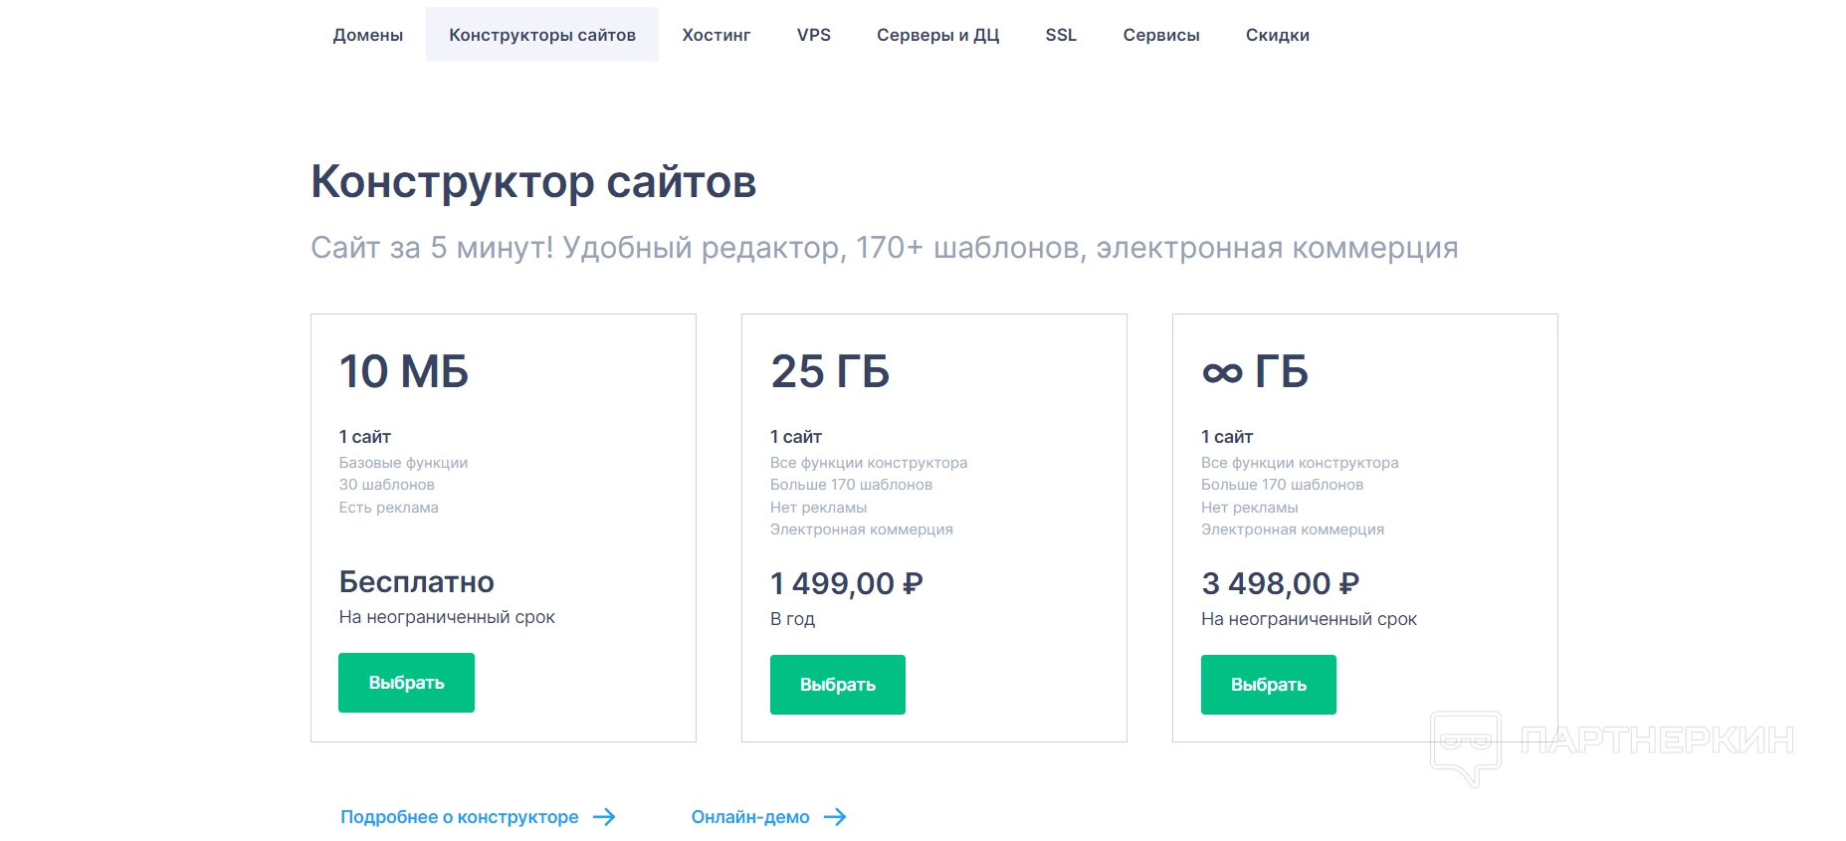The image size is (1846, 841).
Task: Open the Сервисы menu
Action: (x=1161, y=35)
